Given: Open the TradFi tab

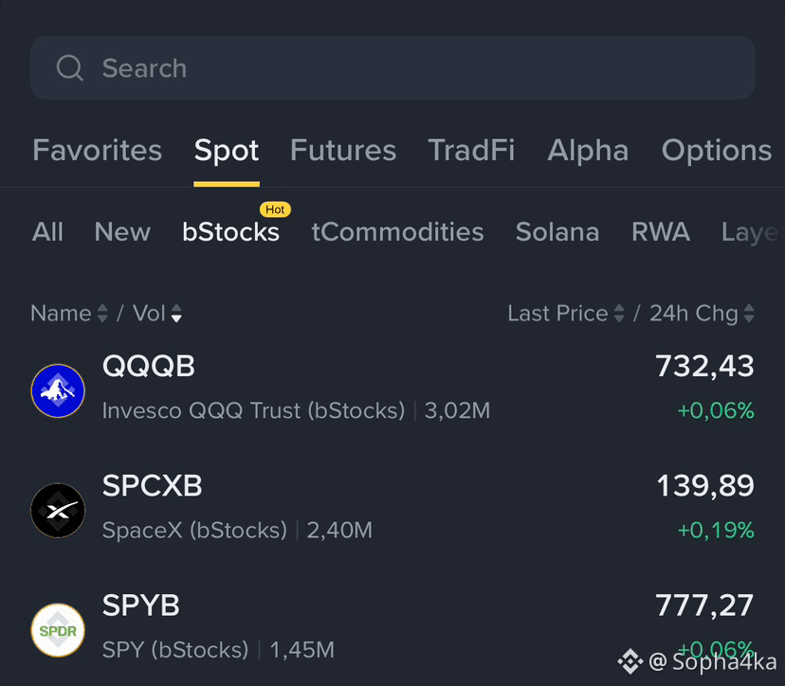Looking at the screenshot, I should 471,150.
